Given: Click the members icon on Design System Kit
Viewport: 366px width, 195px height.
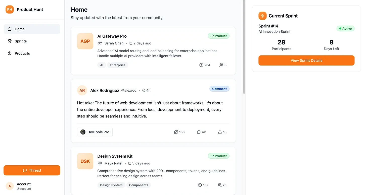Looking at the screenshot, I should point(219,185).
